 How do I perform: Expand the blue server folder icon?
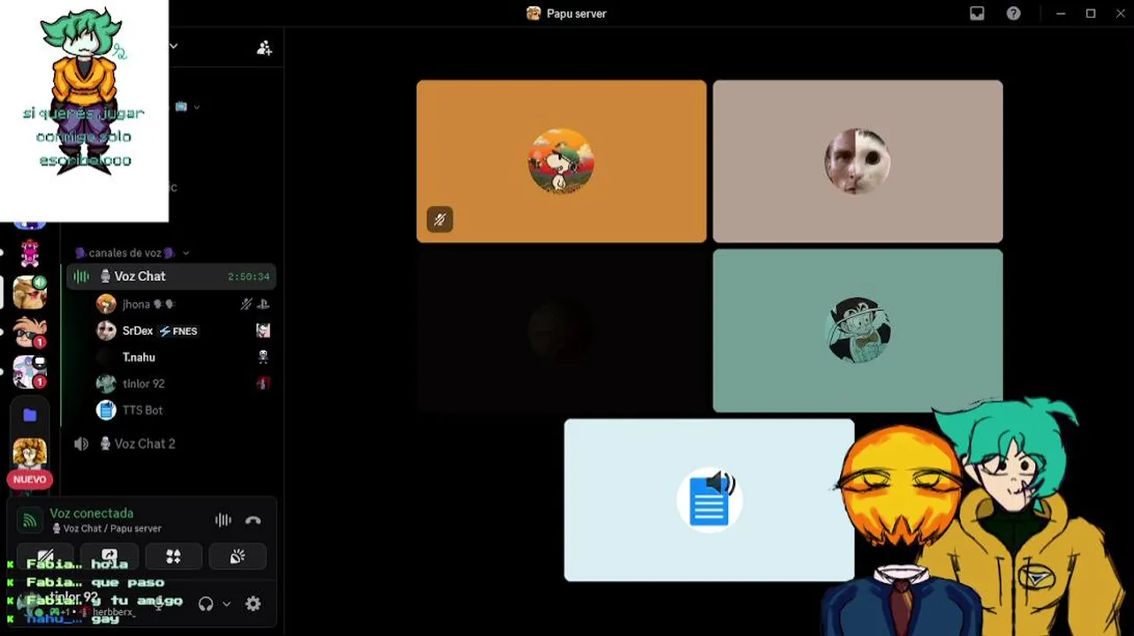coord(29,414)
